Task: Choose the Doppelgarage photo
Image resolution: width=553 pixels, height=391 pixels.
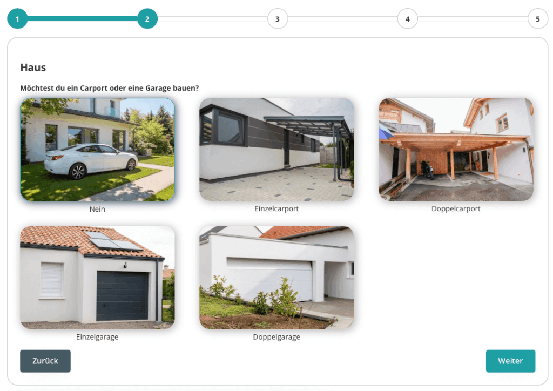Action: [276, 278]
